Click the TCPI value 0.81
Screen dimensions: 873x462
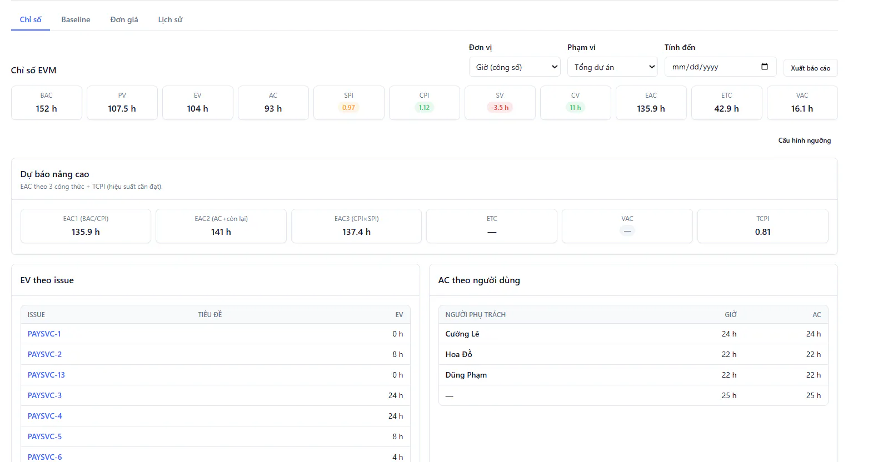(x=762, y=232)
